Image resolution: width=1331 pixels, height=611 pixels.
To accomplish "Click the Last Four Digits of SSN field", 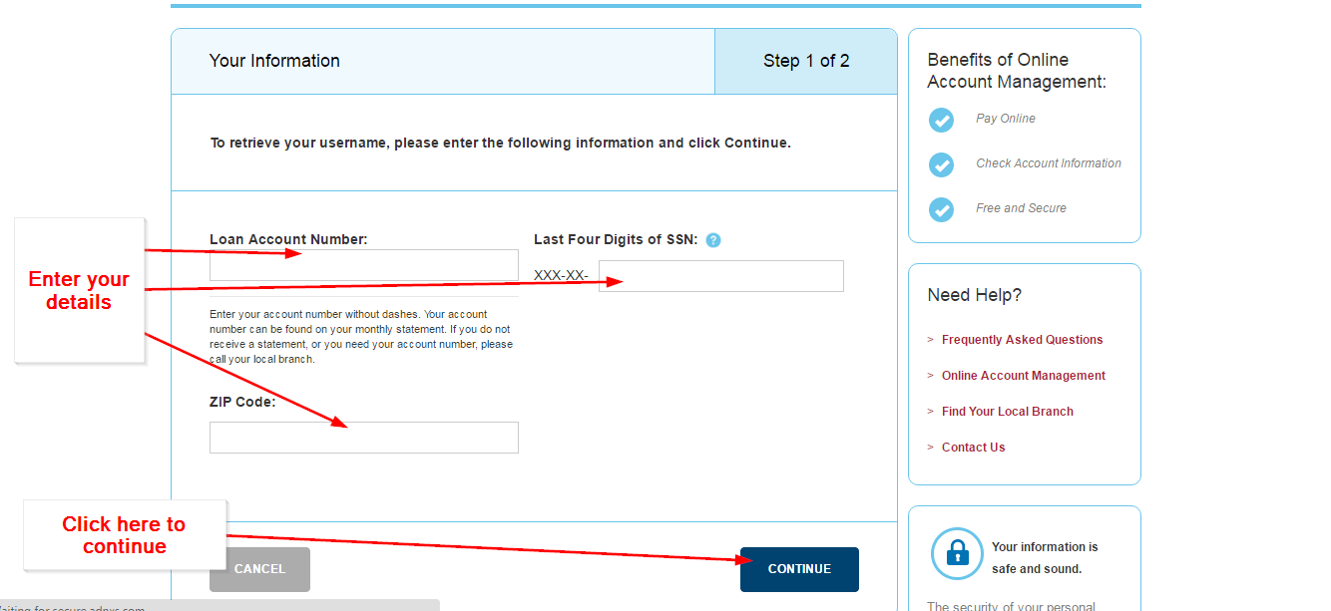I will point(720,276).
